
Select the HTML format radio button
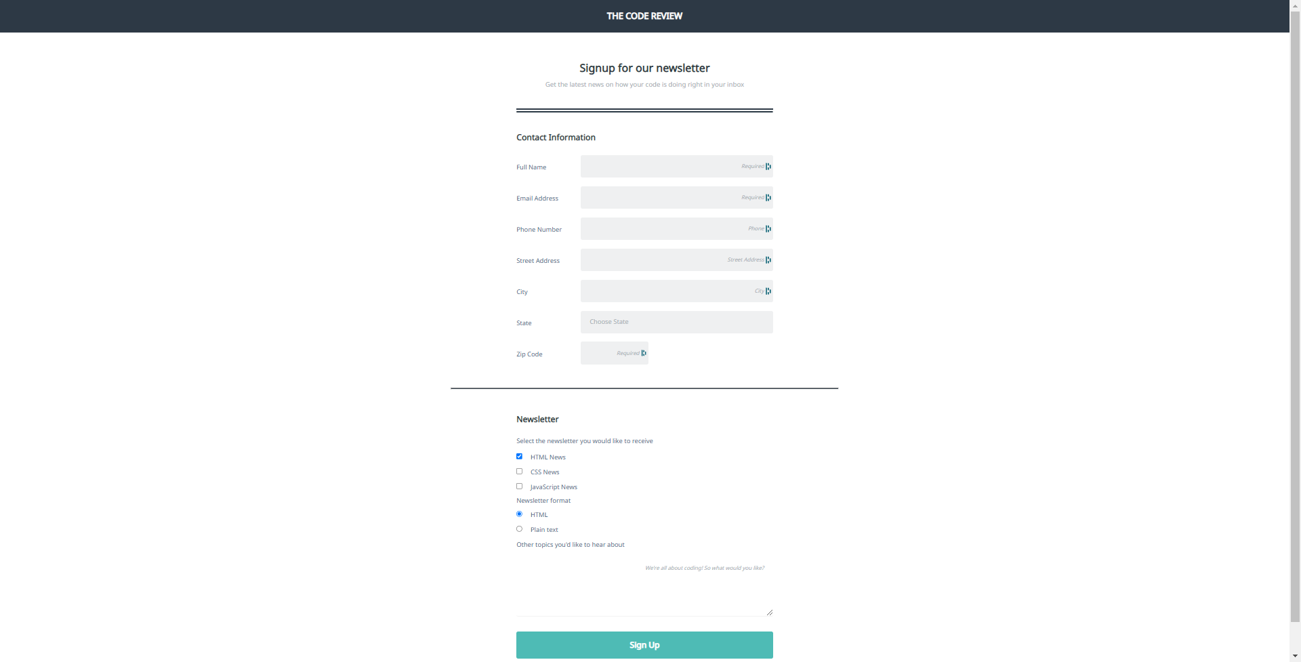coord(519,514)
